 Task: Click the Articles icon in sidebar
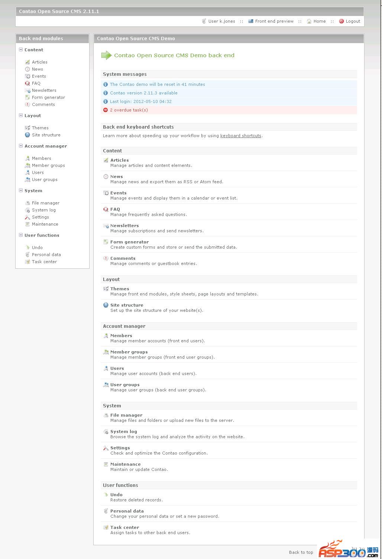[27, 62]
